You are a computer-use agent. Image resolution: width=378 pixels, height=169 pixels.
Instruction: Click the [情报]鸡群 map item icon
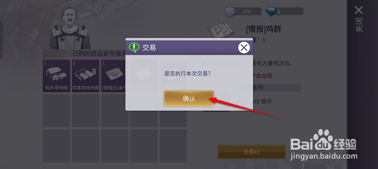tap(221, 31)
